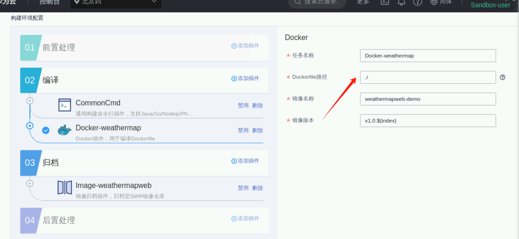Switch language via 简体 label

446,2
